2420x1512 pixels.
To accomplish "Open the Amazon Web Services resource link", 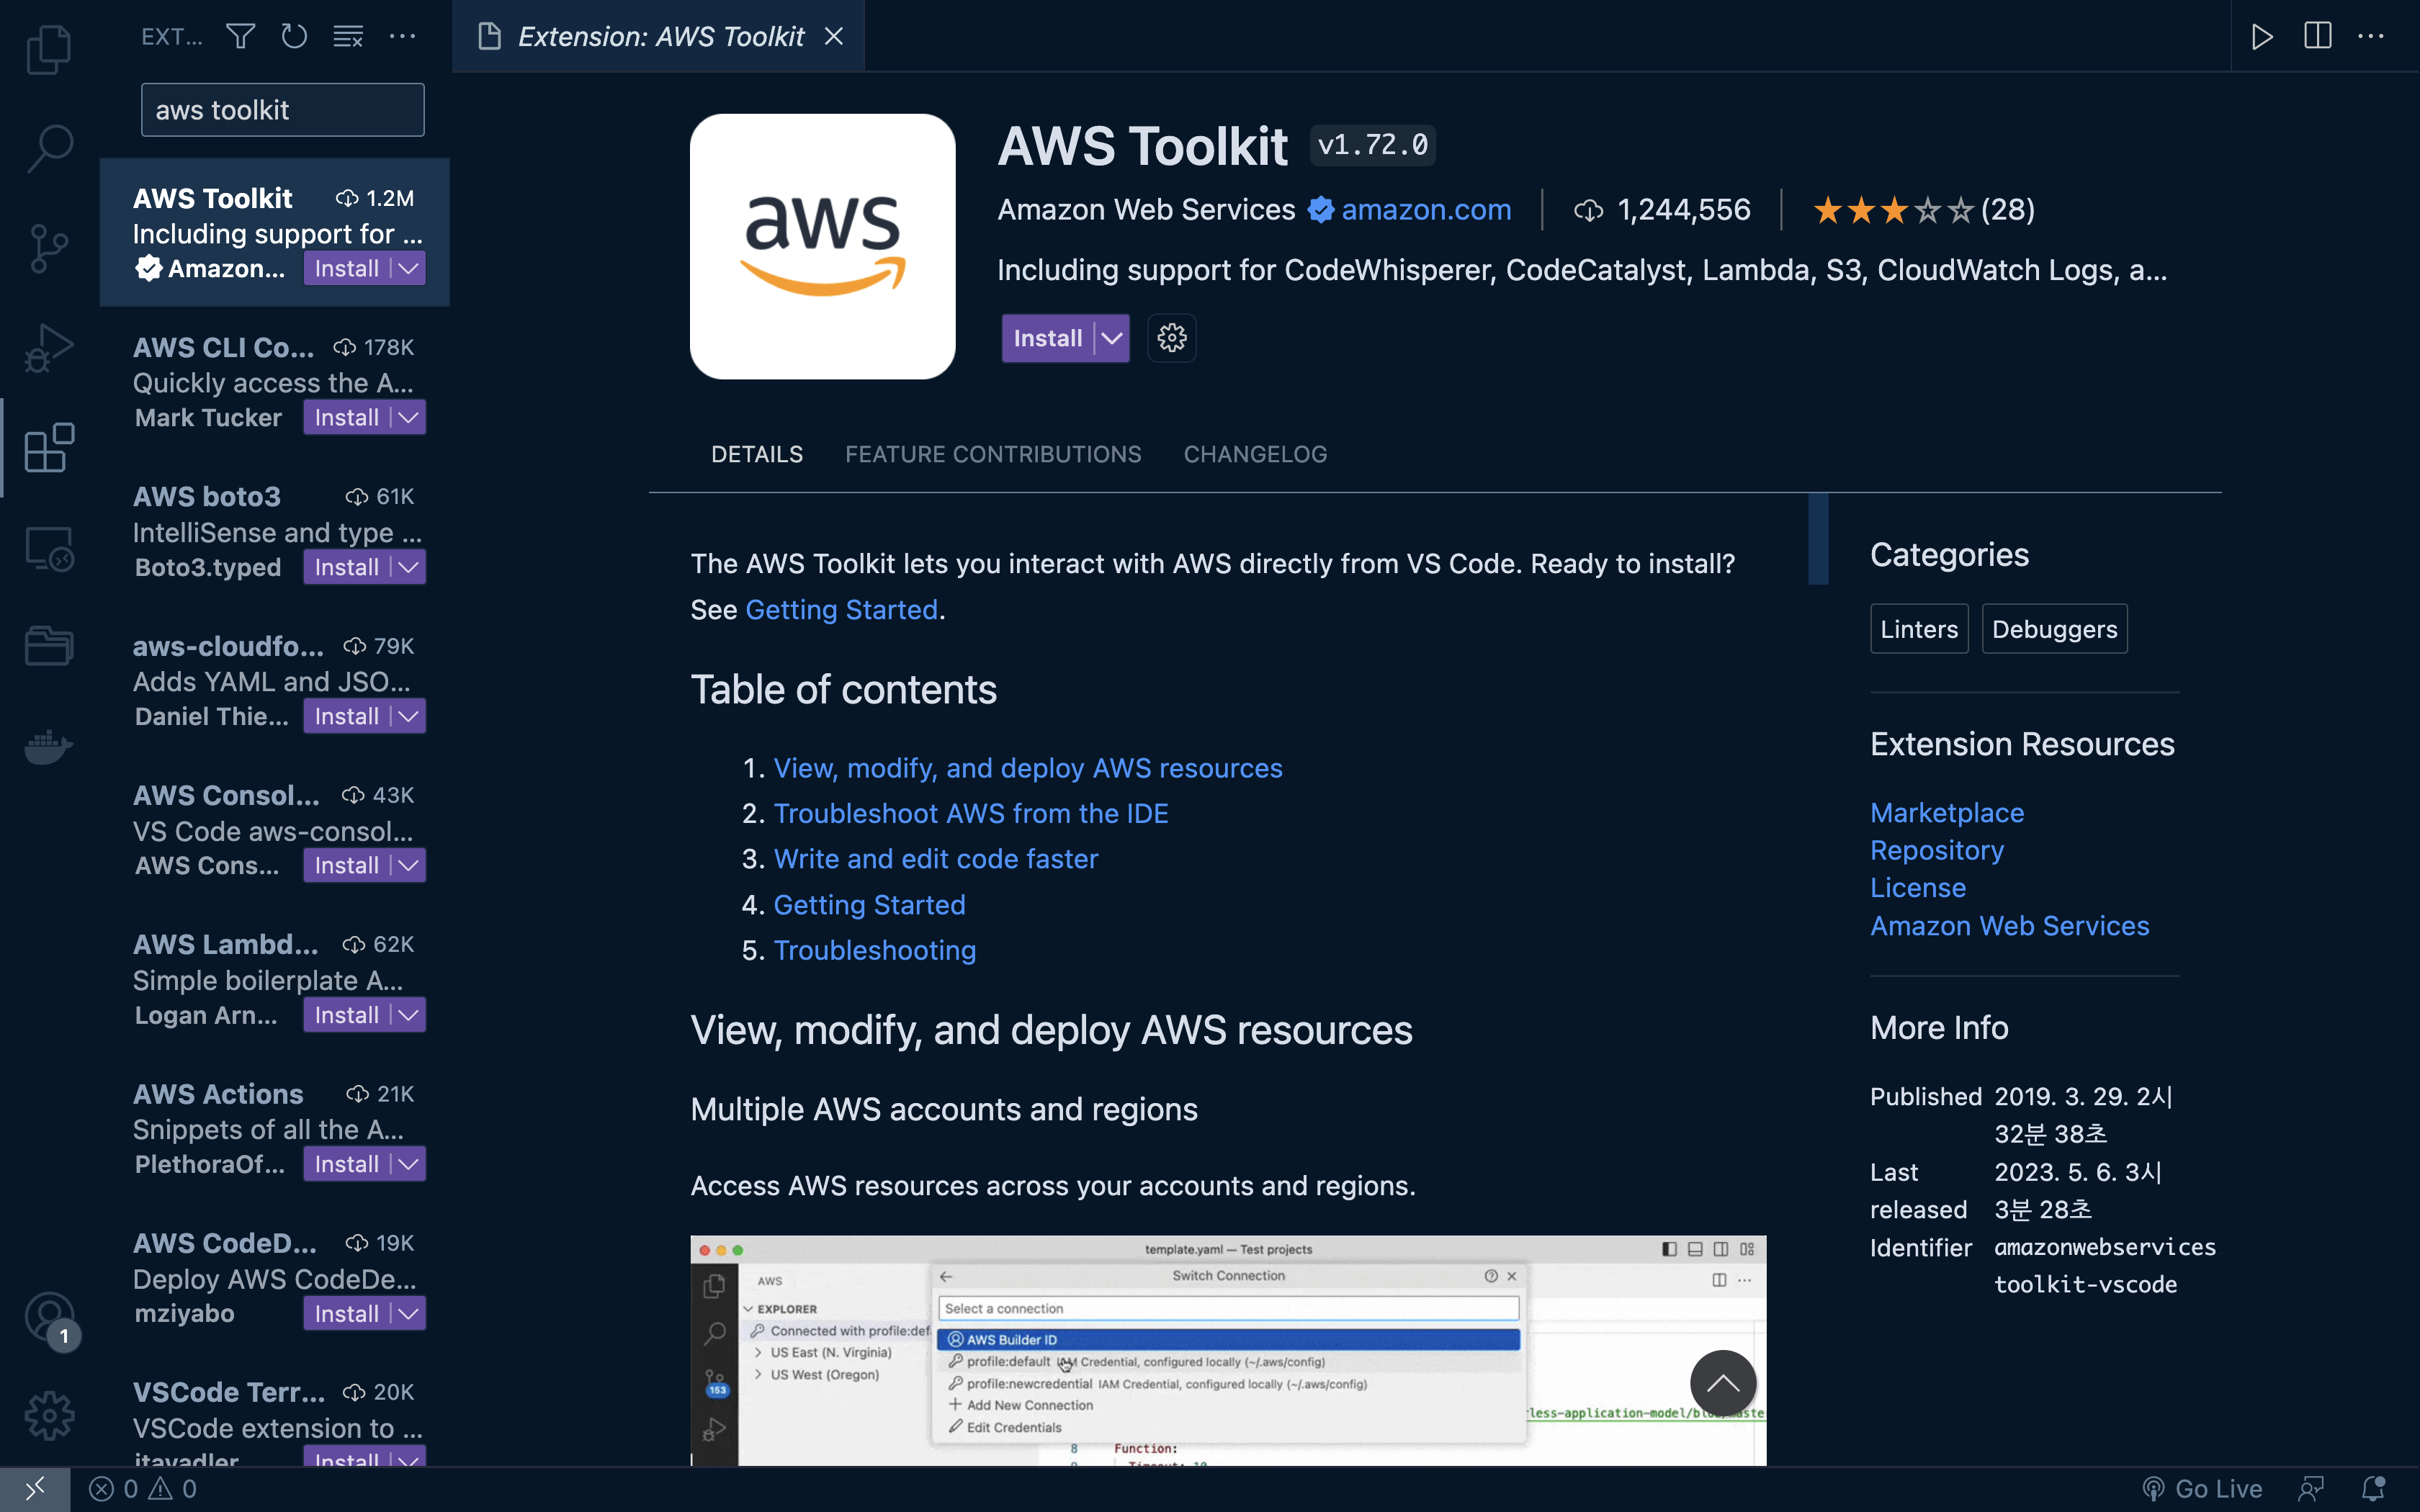I will pyautogui.click(x=2009, y=926).
